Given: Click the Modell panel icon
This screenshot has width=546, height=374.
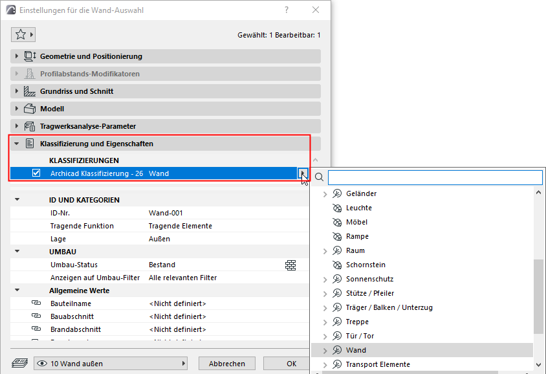Looking at the screenshot, I should [x=30, y=109].
